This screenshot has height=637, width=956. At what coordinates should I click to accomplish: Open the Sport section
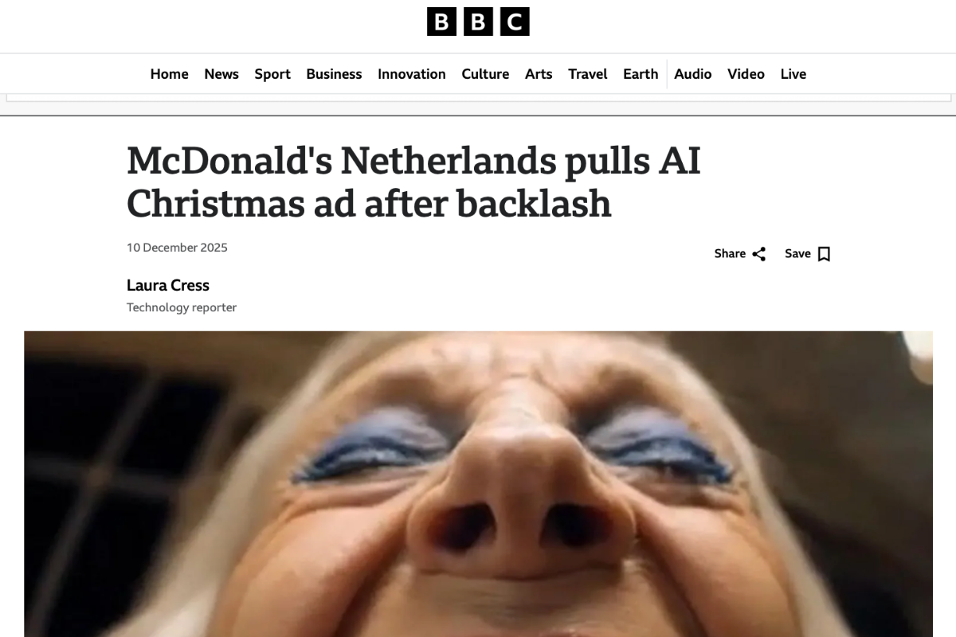pos(272,74)
